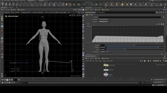Open the Group Type dropdown
The width and height of the screenshot is (167, 93).
click(x=104, y=19)
